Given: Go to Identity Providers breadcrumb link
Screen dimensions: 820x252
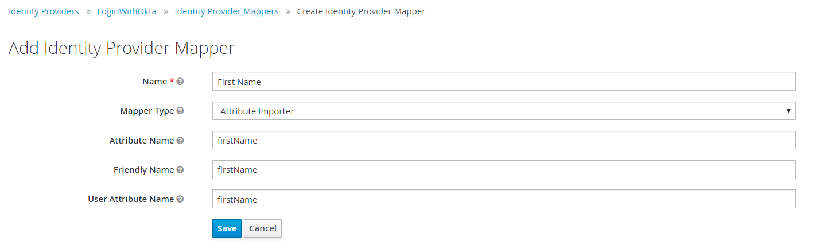Looking at the screenshot, I should [44, 11].
